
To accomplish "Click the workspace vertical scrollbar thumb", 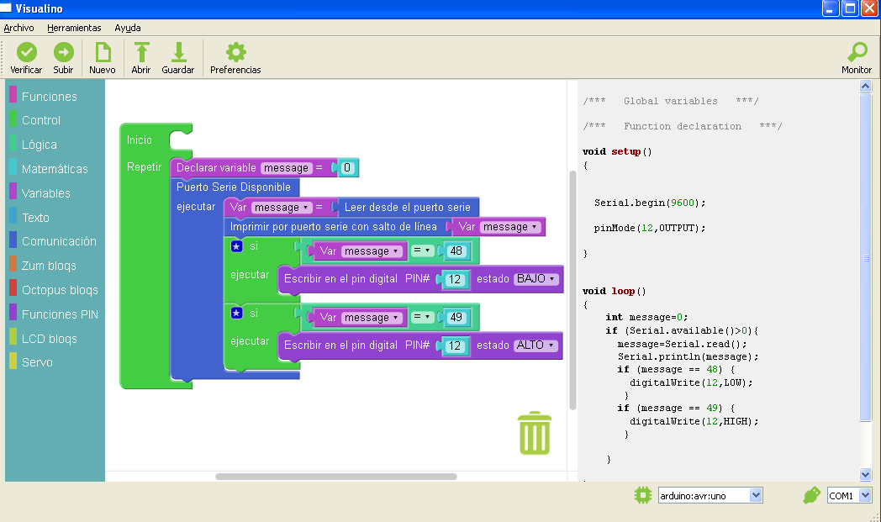I will point(572,289).
